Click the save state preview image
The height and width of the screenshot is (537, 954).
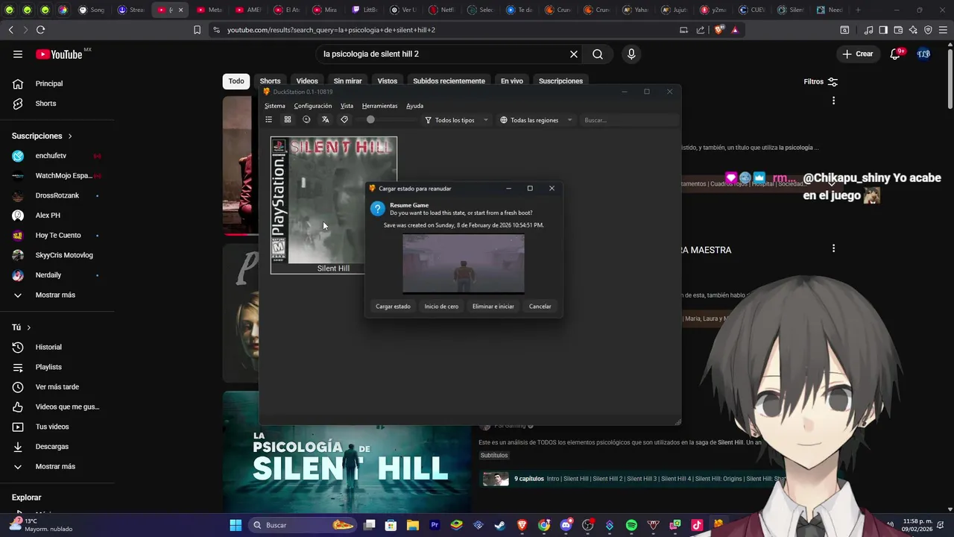pyautogui.click(x=463, y=264)
